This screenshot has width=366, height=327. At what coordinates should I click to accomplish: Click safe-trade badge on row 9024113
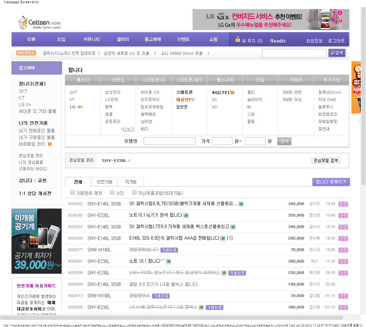(x=343, y=296)
